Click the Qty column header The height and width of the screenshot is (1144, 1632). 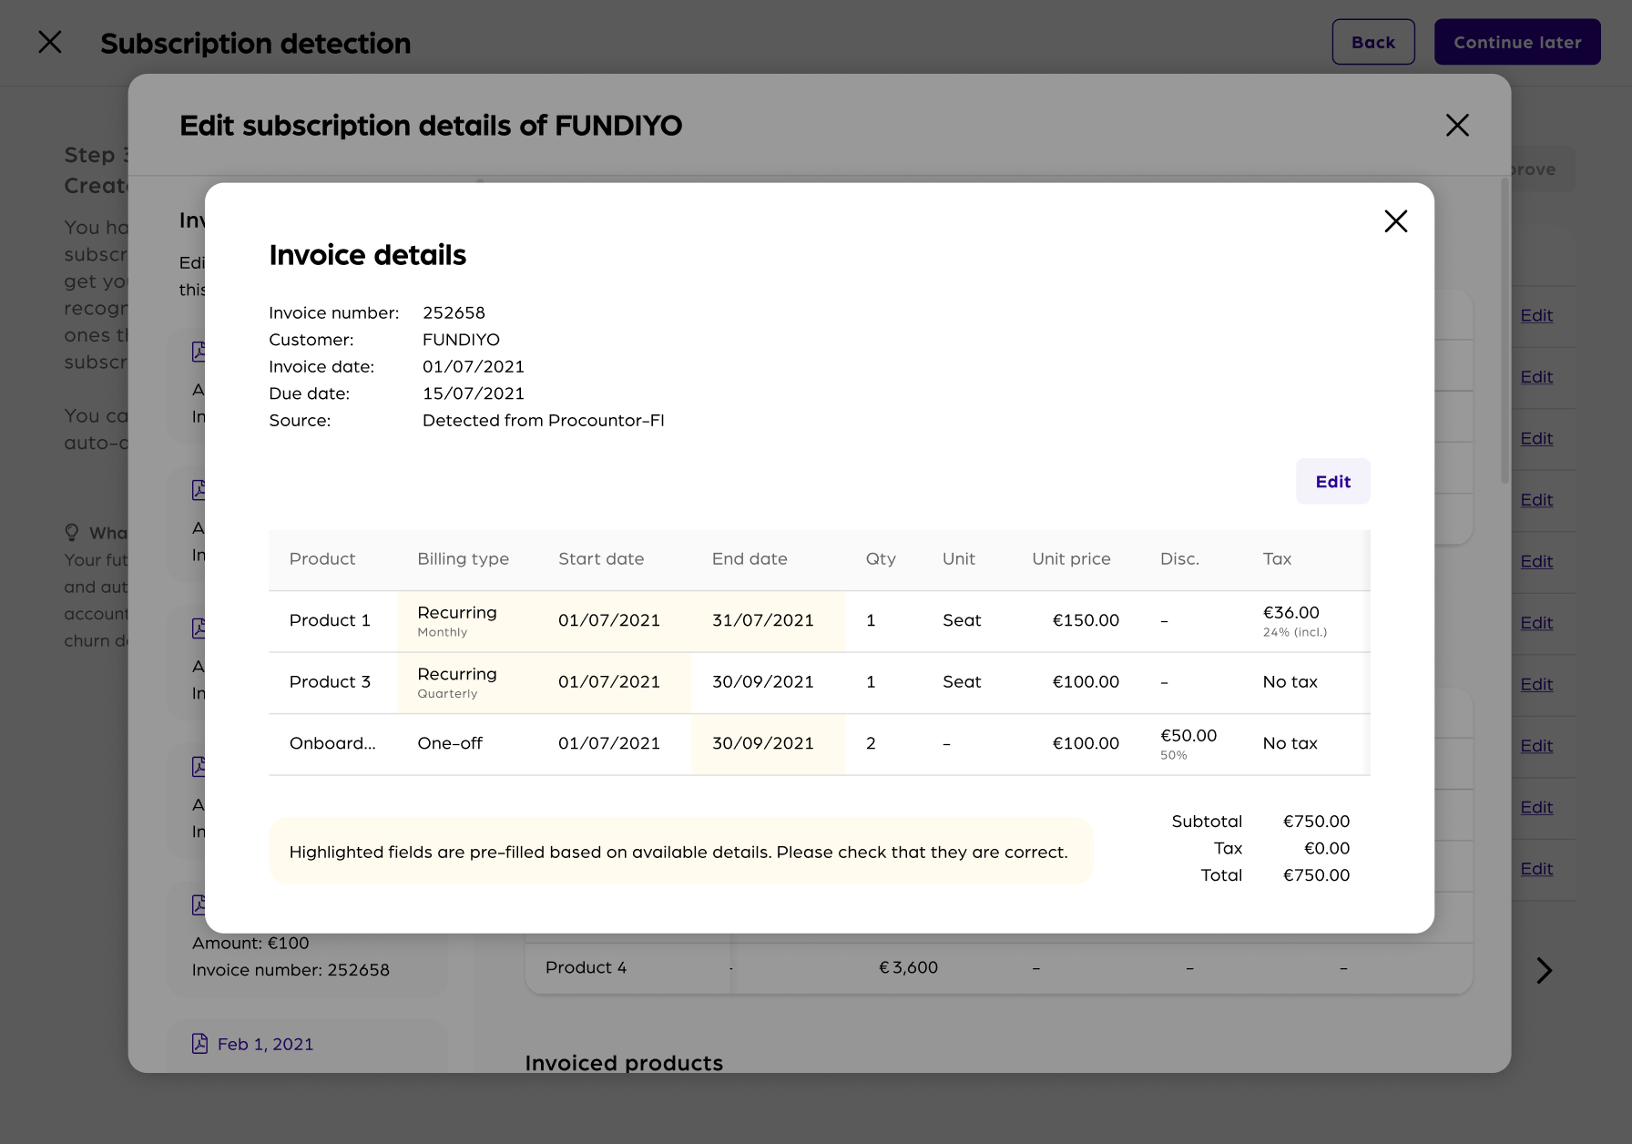(x=881, y=559)
